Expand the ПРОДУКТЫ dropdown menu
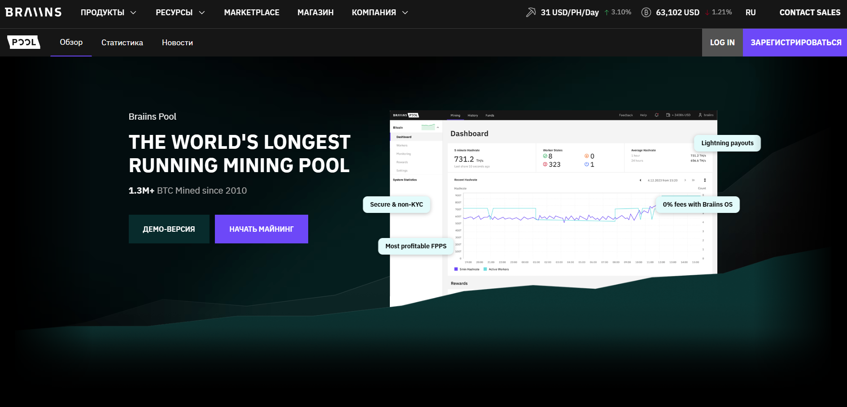Image resolution: width=847 pixels, height=407 pixels. point(108,13)
